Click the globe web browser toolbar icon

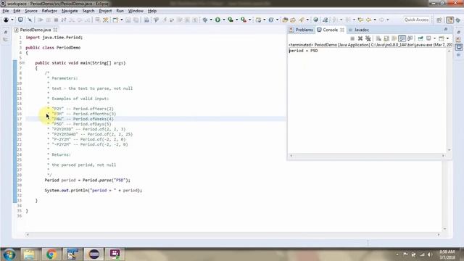[316, 20]
